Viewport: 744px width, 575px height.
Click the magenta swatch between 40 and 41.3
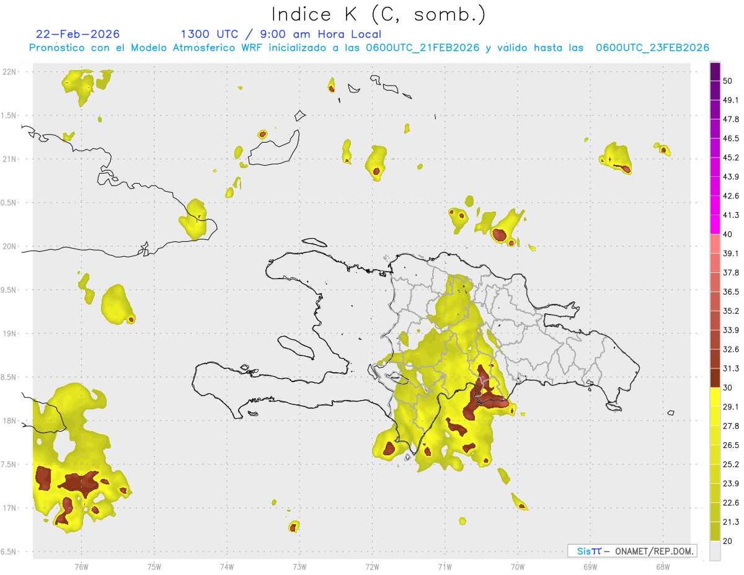point(715,225)
